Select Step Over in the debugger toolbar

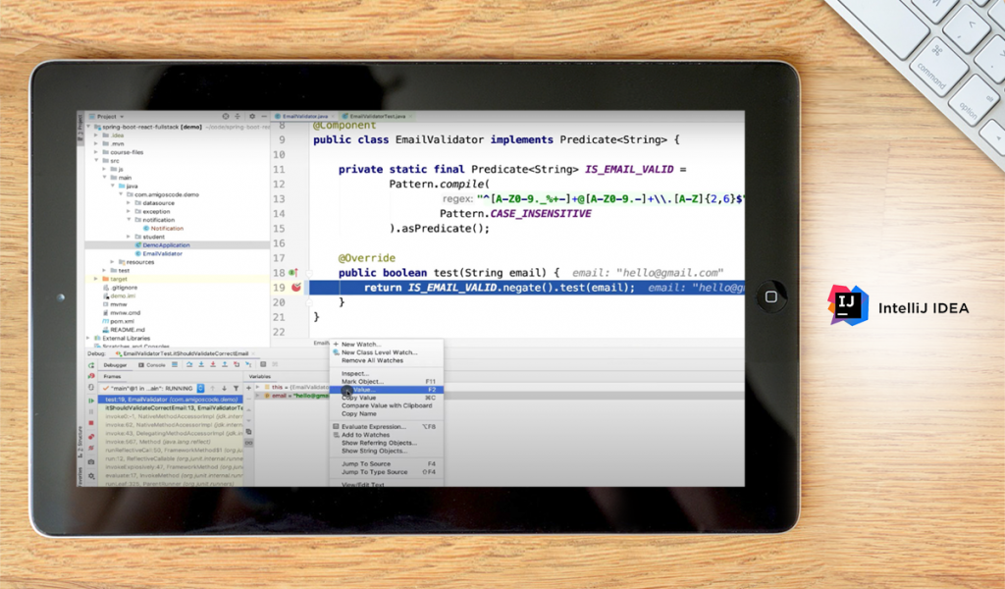click(188, 364)
